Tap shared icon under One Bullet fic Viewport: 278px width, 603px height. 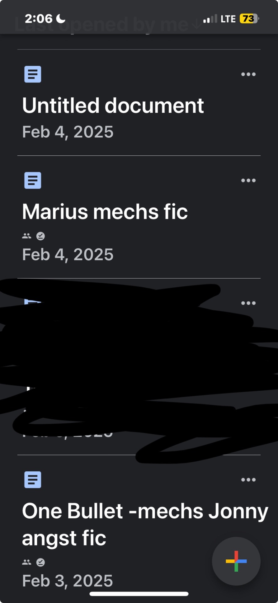[27, 562]
